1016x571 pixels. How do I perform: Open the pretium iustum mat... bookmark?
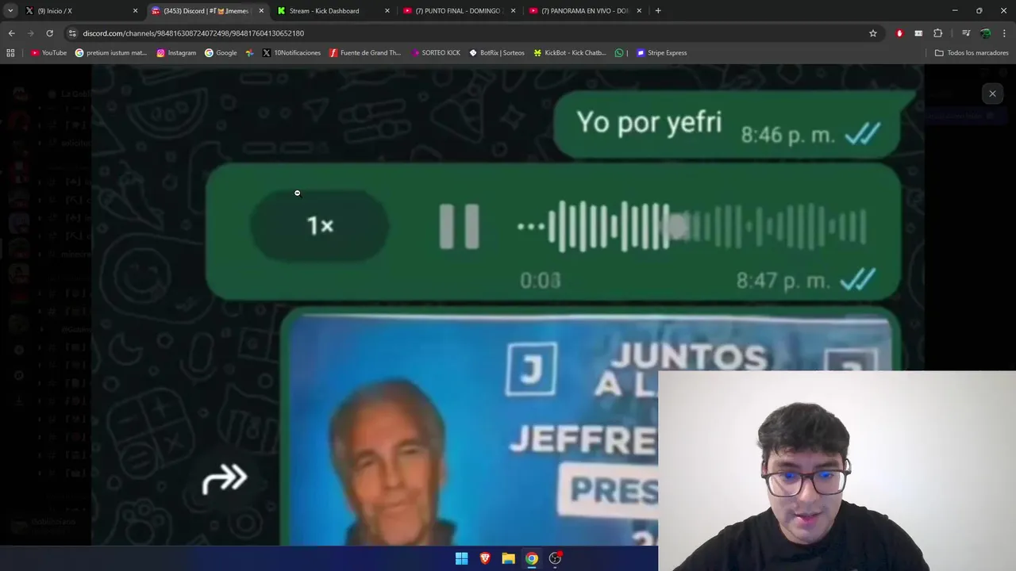point(111,53)
